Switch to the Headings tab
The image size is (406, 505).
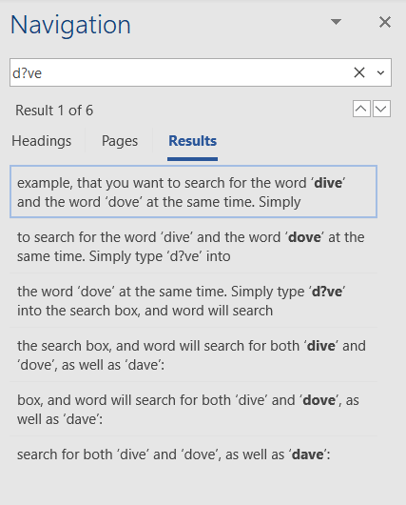[42, 141]
